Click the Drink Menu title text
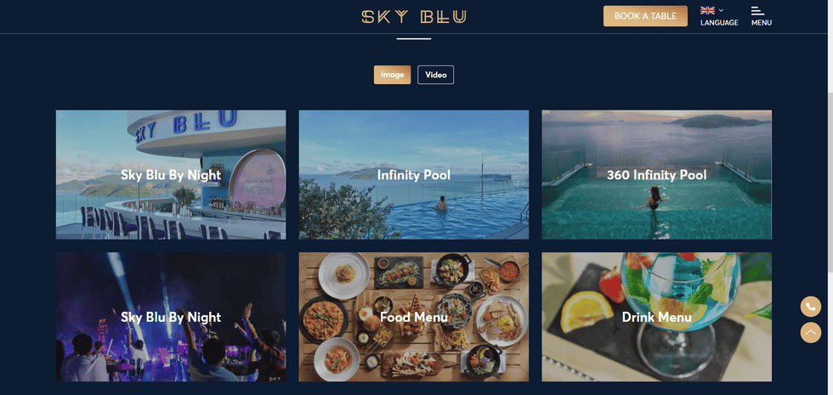Viewport: 833px width, 395px height. (656, 317)
